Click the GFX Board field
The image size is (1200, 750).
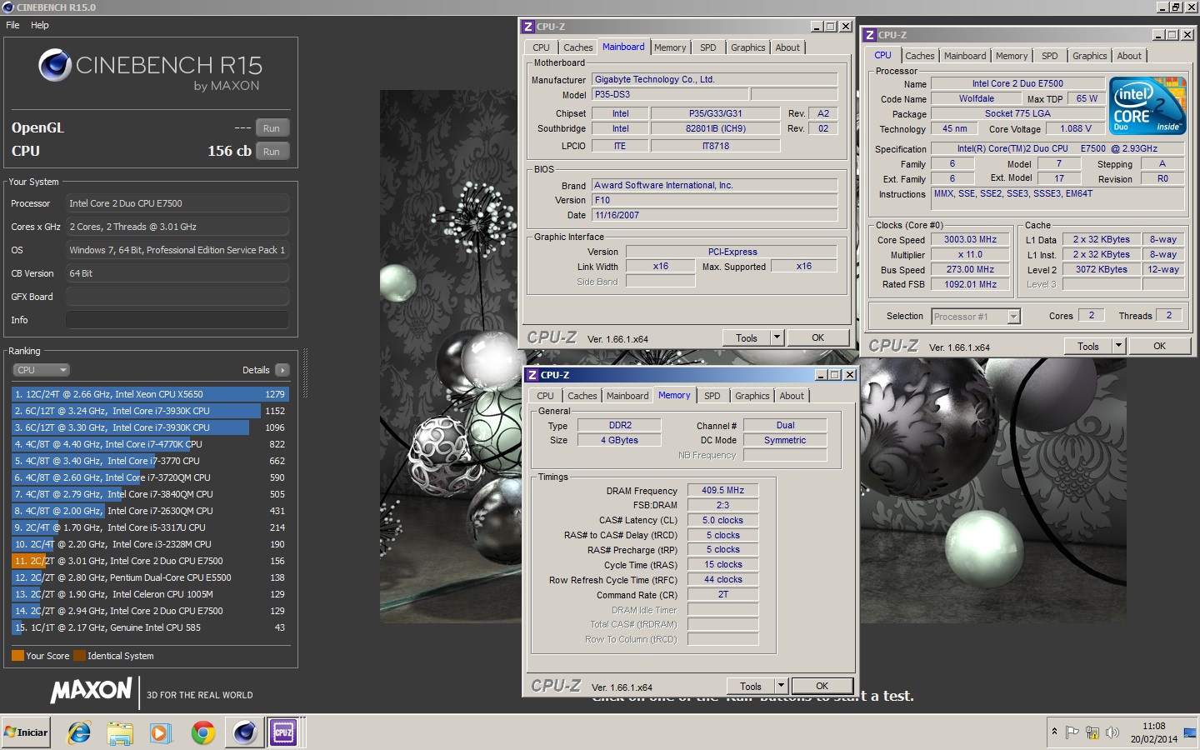click(x=177, y=297)
